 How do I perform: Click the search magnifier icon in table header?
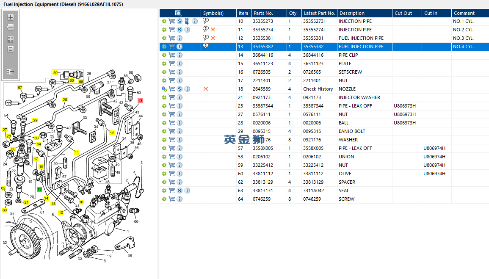click(178, 13)
